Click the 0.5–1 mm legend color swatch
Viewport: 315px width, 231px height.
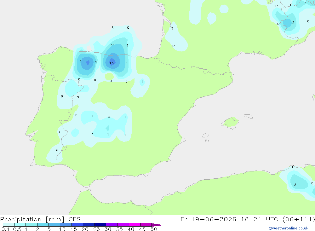(20, 225)
